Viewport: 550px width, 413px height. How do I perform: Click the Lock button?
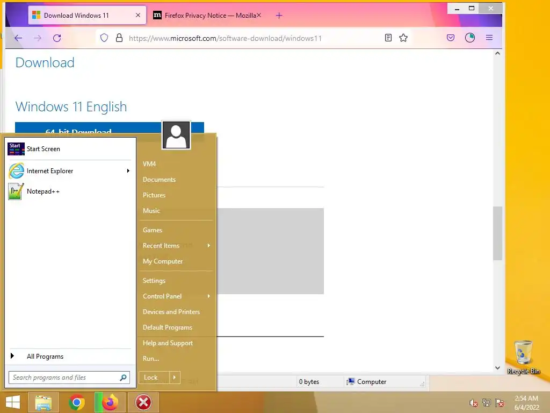[x=154, y=378]
